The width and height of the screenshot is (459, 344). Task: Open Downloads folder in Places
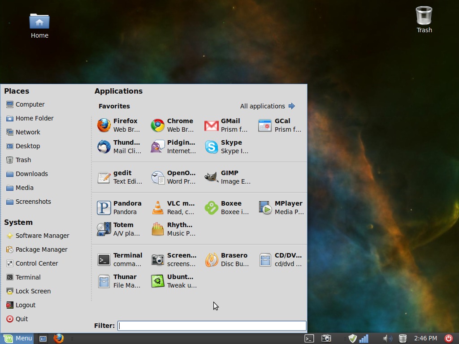tap(27, 174)
